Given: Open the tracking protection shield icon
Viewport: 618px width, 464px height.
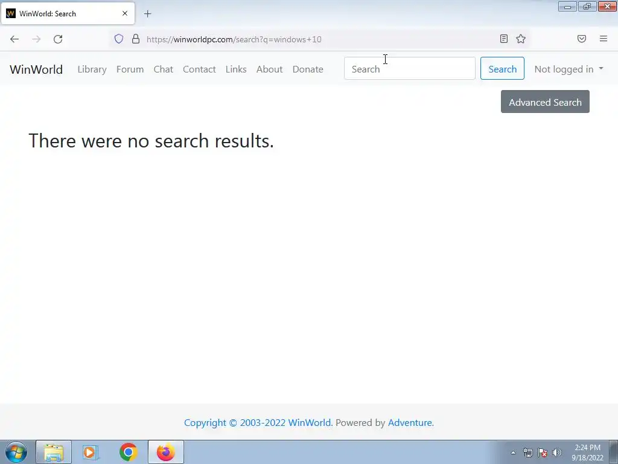Looking at the screenshot, I should pos(119,39).
